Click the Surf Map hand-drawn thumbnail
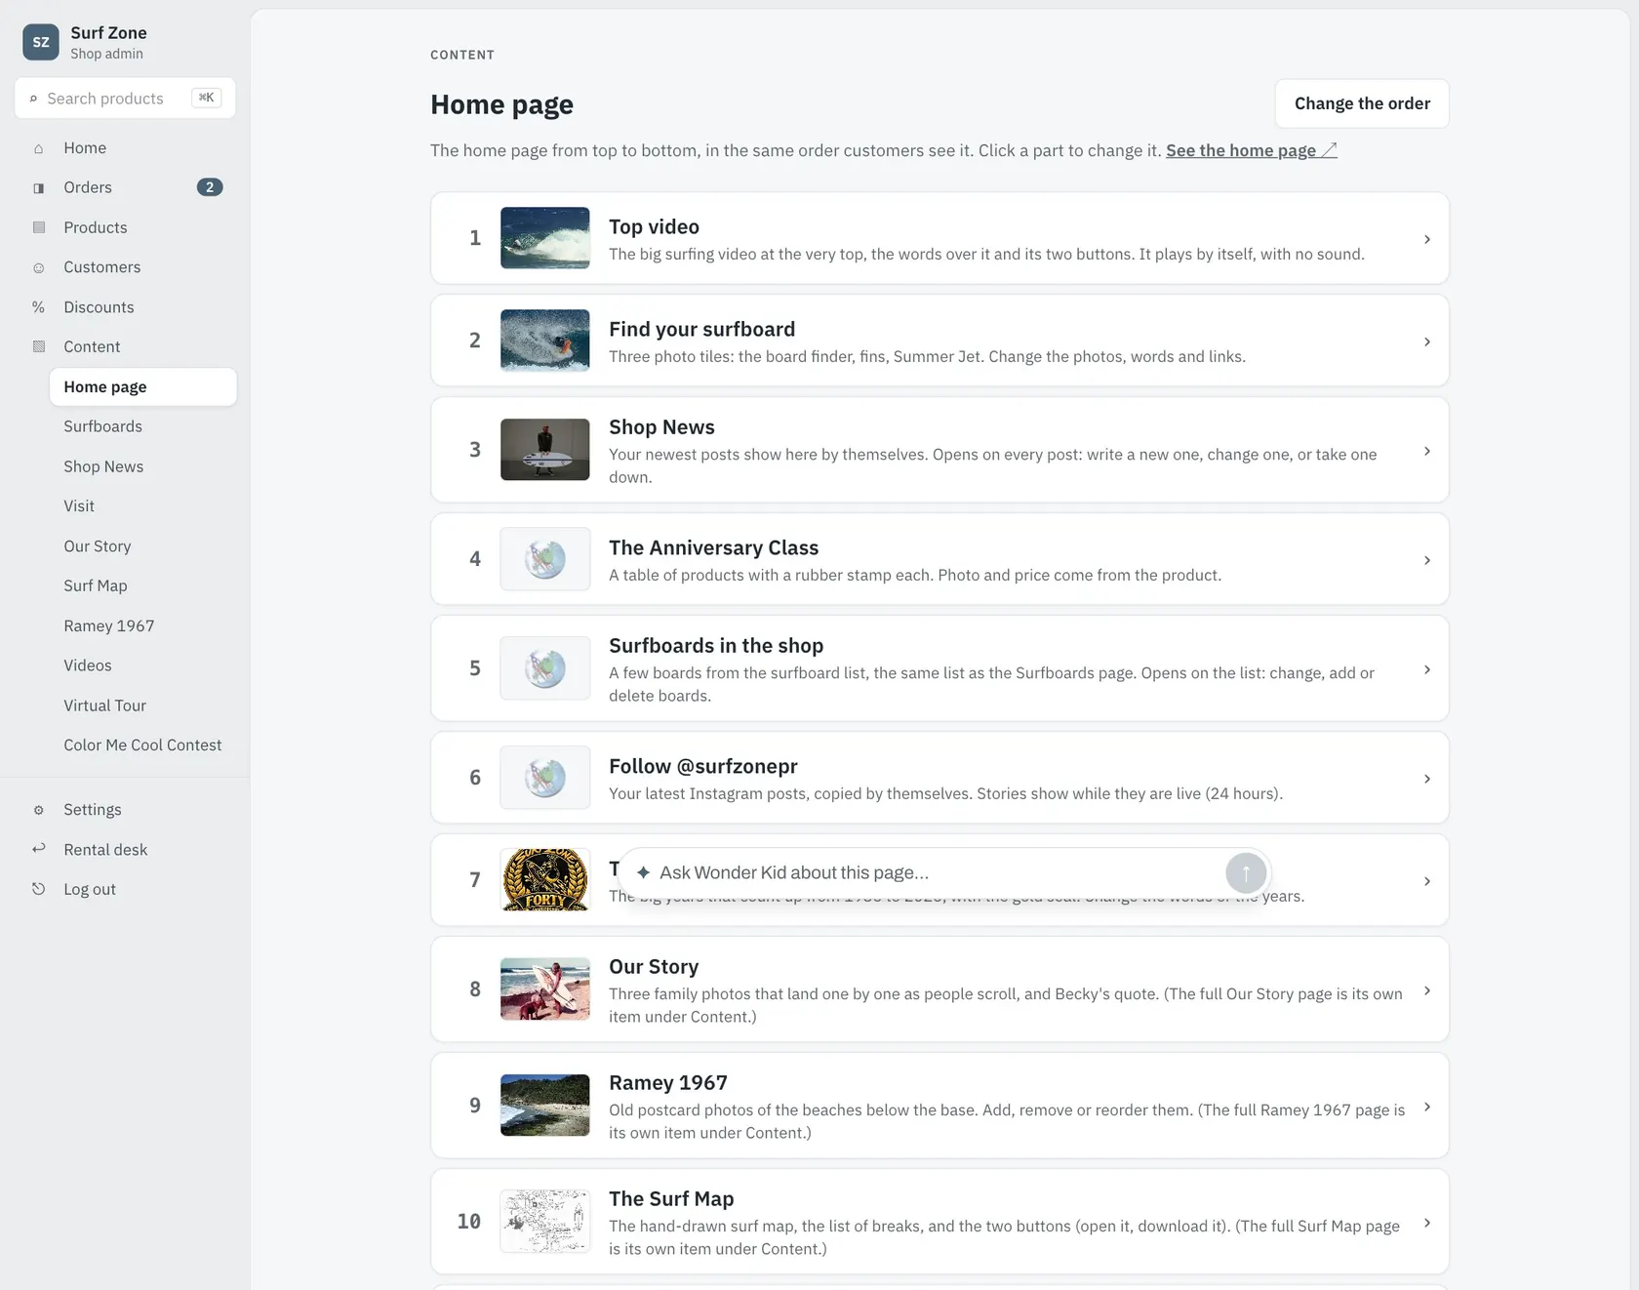The width and height of the screenshot is (1639, 1290). 545,1221
